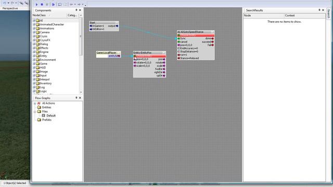The height and width of the screenshot is (187, 333).
Task: Expand the Entity folder in Components
Action: pyautogui.click(x=34, y=56)
